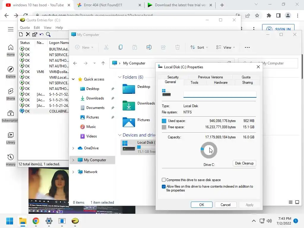Click YouTube SIGN IN button
This screenshot has height=228, width=304.
tap(278, 28)
